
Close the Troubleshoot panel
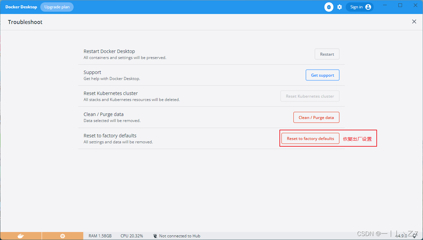[414, 22]
